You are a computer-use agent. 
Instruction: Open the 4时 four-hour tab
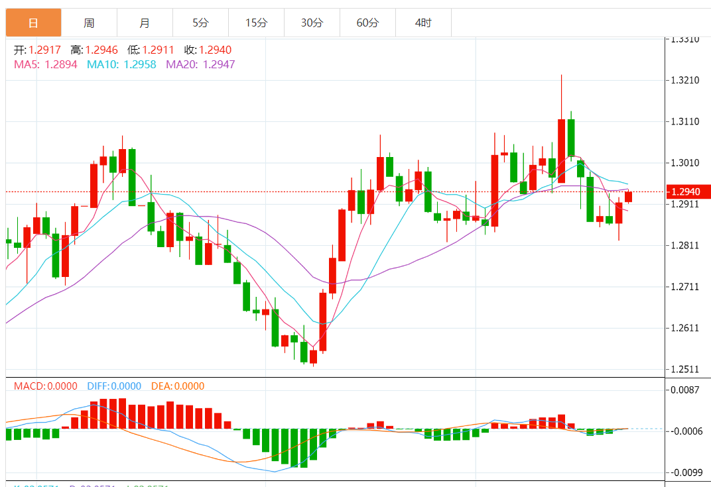[x=424, y=23]
